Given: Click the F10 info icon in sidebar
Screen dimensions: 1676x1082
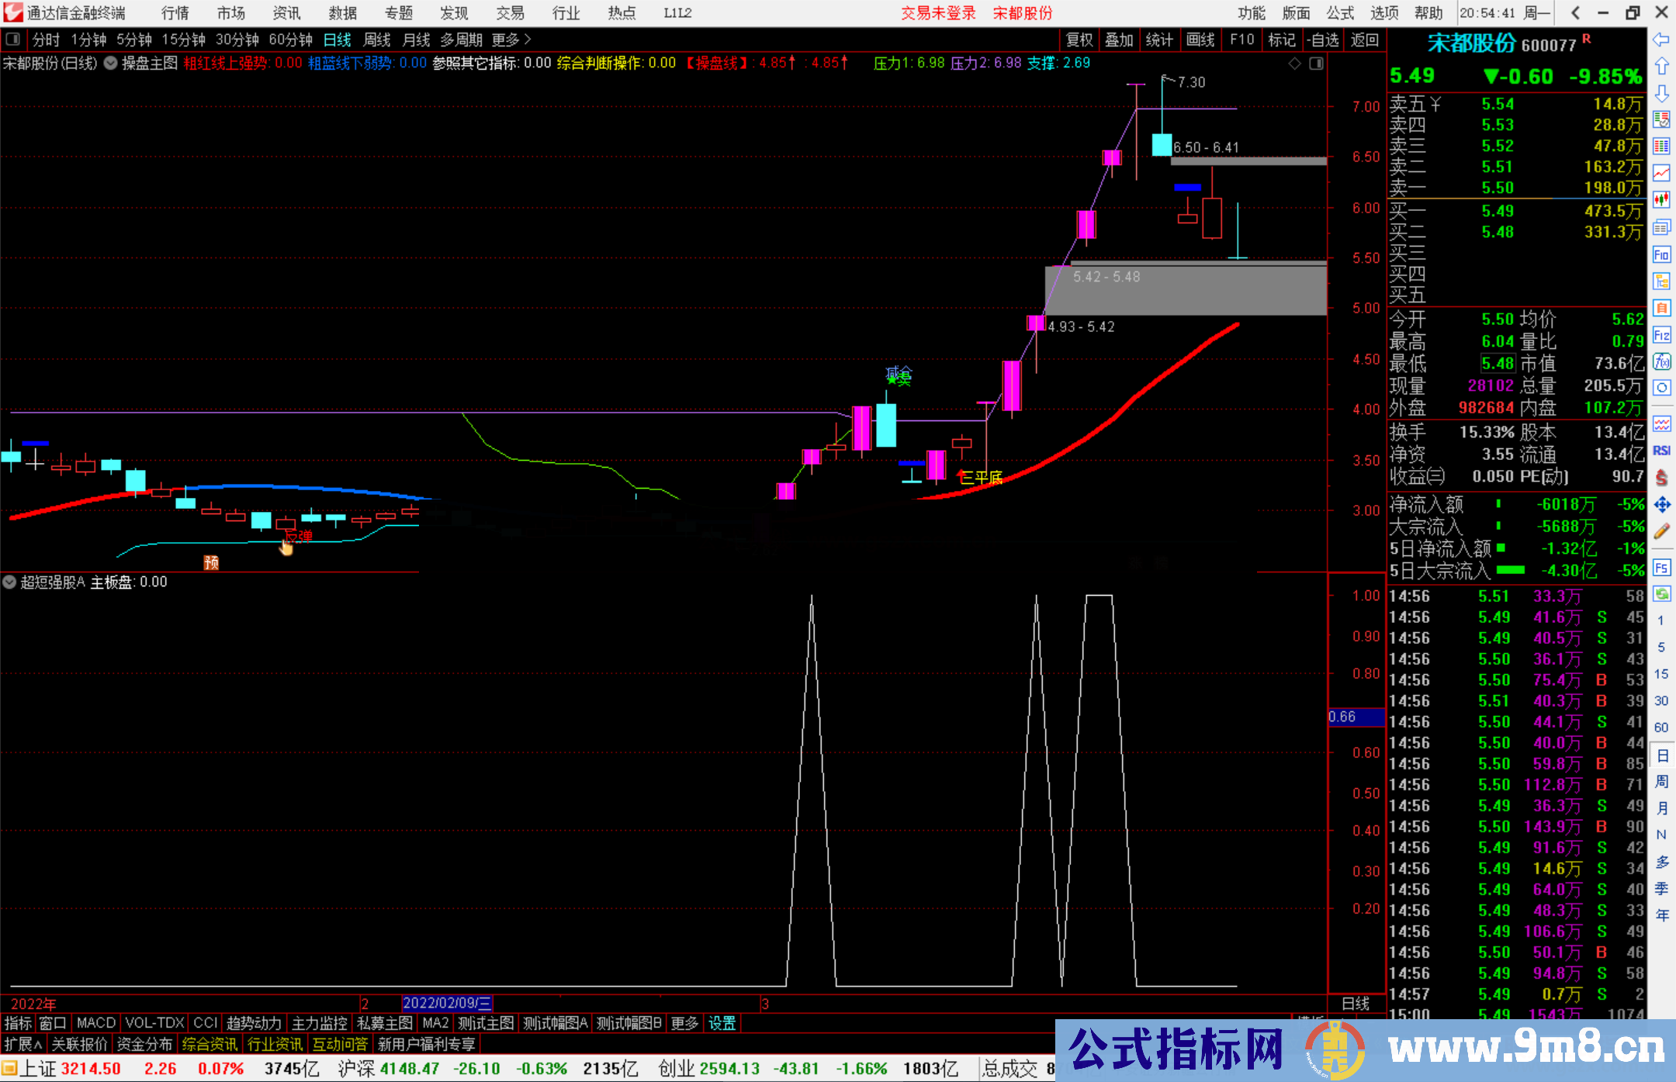Looking at the screenshot, I should [x=1661, y=254].
